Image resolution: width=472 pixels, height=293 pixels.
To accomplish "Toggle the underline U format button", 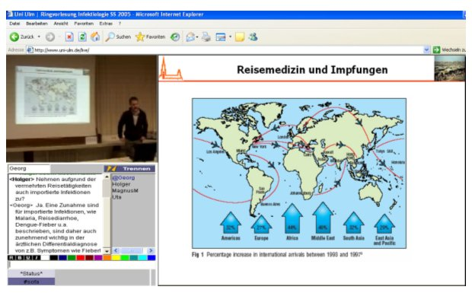I will 27,258.
